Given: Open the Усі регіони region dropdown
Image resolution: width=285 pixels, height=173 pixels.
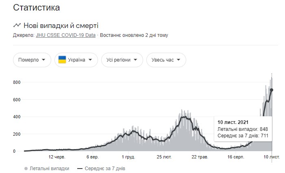Looking at the screenshot, I should (x=122, y=60).
